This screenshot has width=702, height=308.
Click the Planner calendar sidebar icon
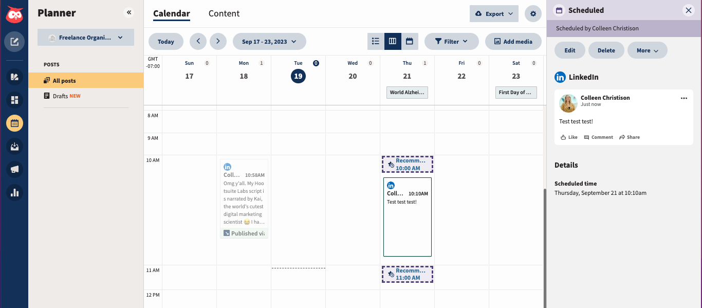[x=14, y=123]
